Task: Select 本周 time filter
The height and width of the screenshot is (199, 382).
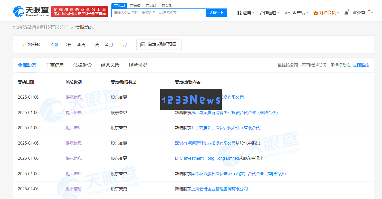Action: pyautogui.click(x=81, y=45)
